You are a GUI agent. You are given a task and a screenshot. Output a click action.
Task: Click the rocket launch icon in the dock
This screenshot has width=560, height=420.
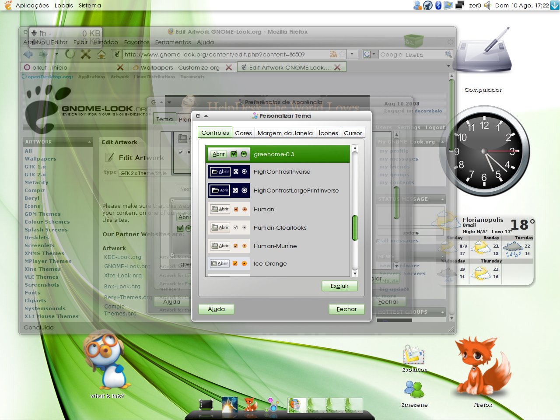tap(229, 405)
